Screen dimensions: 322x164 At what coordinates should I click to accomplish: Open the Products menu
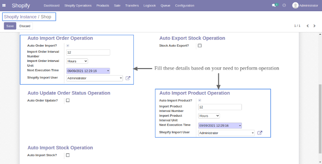(103, 5)
